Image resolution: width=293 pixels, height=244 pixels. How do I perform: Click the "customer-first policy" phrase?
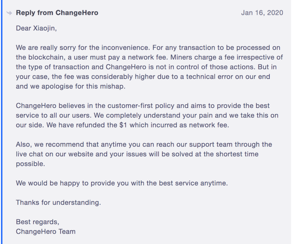141,106
